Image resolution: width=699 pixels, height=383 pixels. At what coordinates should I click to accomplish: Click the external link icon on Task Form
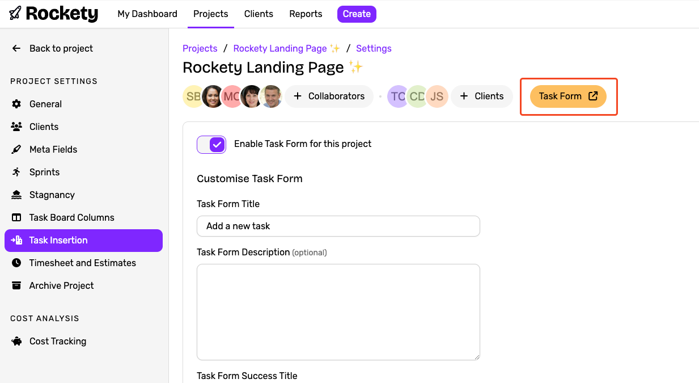(593, 96)
